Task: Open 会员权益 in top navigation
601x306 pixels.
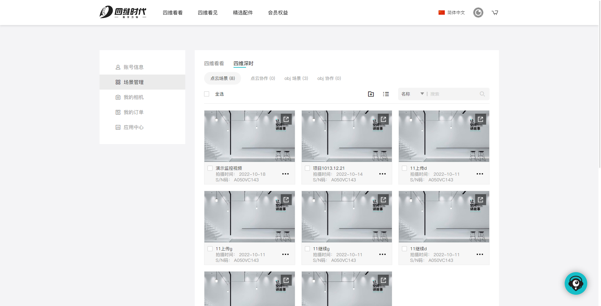Action: click(278, 13)
